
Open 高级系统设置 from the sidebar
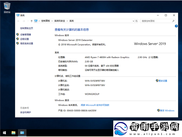coord(27,43)
